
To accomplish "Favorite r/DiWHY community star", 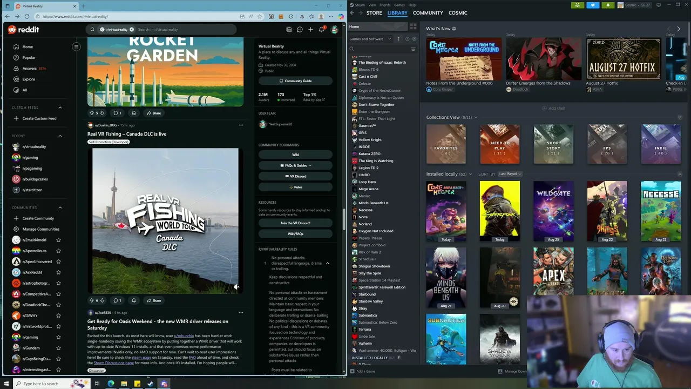I will (x=58, y=316).
